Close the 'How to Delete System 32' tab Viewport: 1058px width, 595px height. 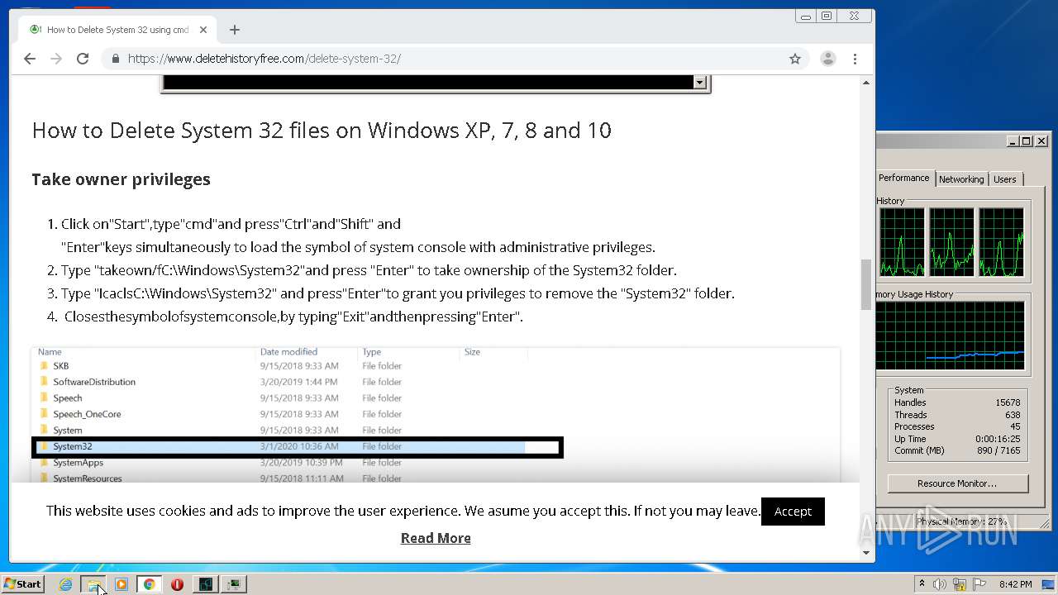[x=203, y=30]
